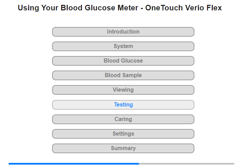Navigate to the Viewing section
This screenshot has width=243, height=166.
[123, 90]
